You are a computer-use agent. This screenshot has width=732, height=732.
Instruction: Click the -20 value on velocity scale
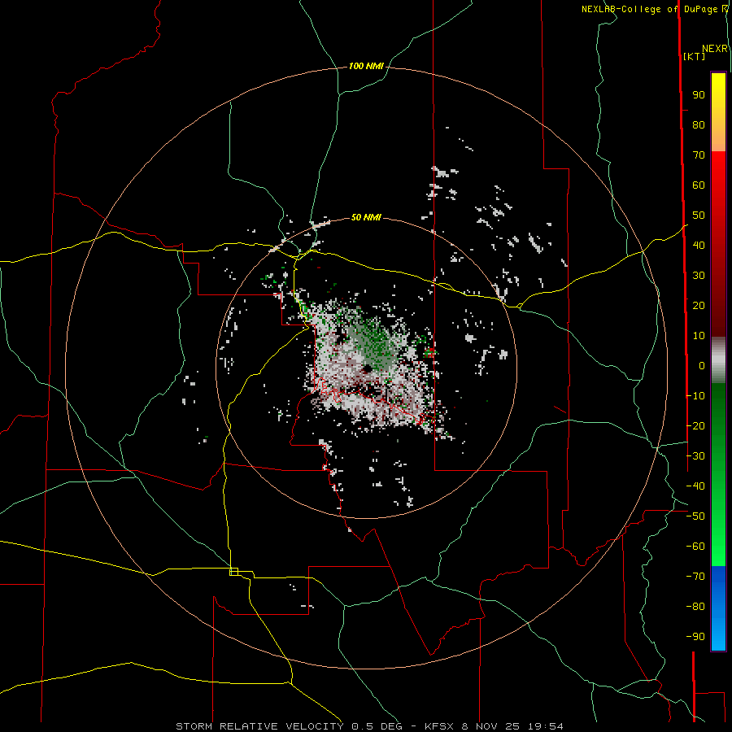click(x=695, y=425)
